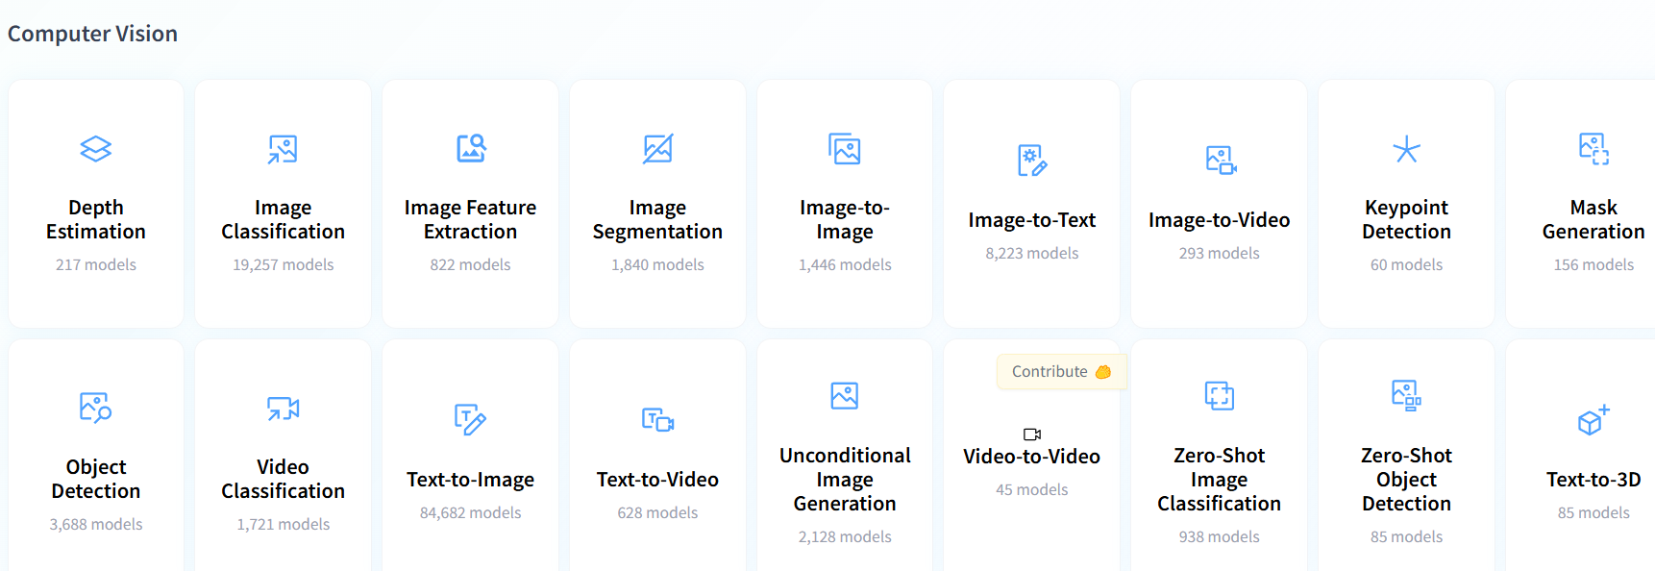Click the '2,128 models' count
The image size is (1655, 571).
(845, 536)
